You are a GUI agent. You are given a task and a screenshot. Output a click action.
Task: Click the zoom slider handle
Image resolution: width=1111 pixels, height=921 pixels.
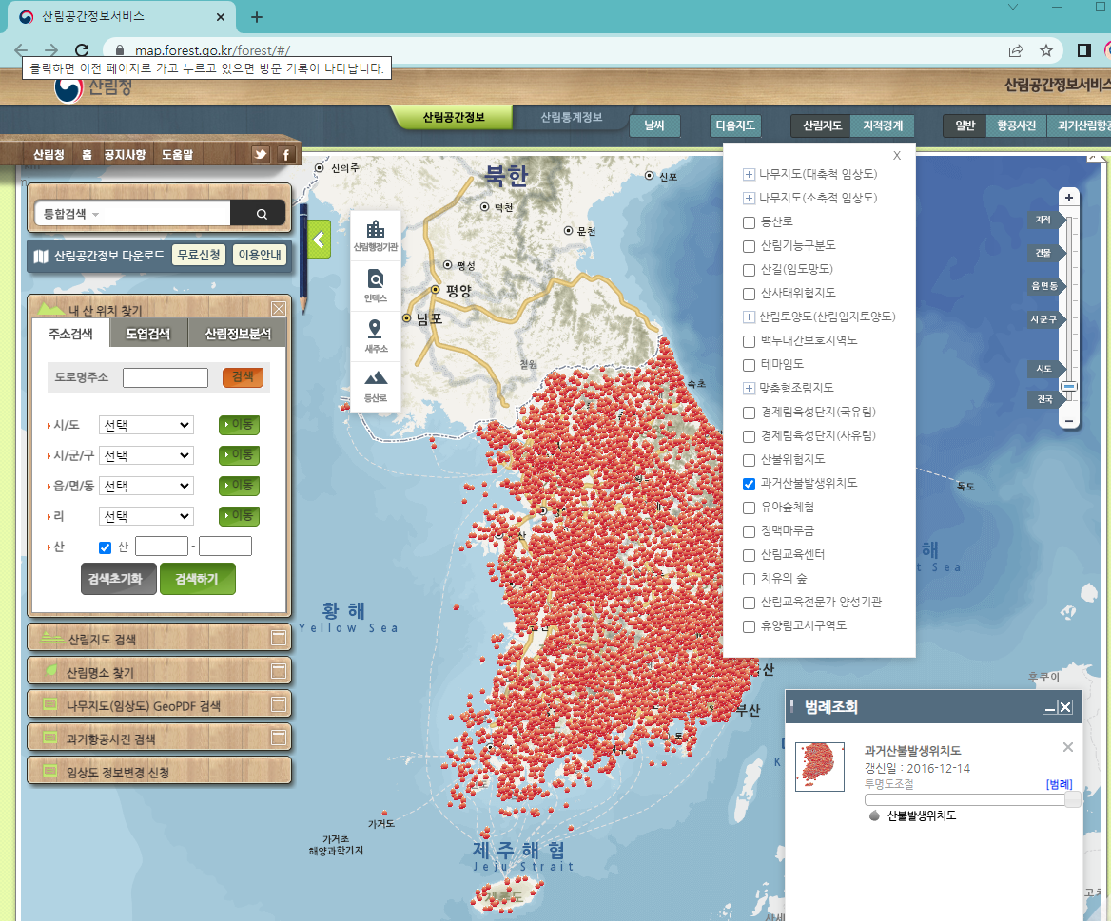(1068, 387)
